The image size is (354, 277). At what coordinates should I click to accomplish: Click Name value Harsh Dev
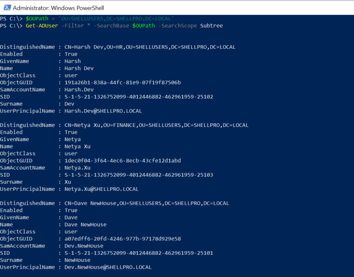coord(79,68)
